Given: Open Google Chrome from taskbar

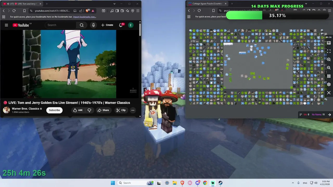Looking at the screenshot, I should click(x=205, y=183).
